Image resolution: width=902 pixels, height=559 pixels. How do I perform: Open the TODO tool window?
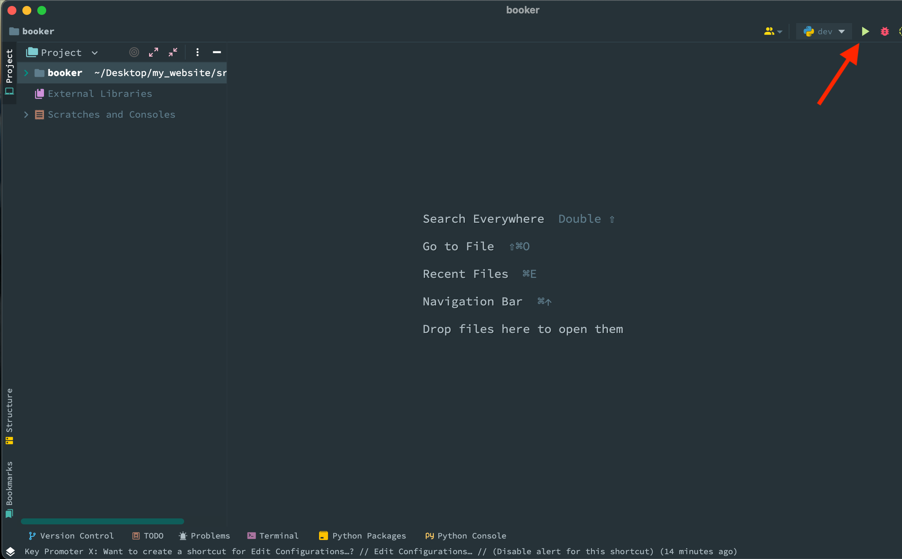coord(148,536)
